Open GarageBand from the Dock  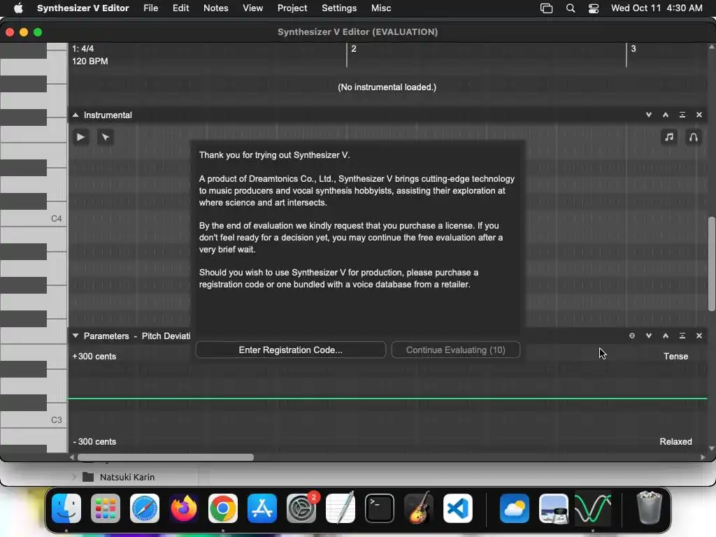click(418, 508)
